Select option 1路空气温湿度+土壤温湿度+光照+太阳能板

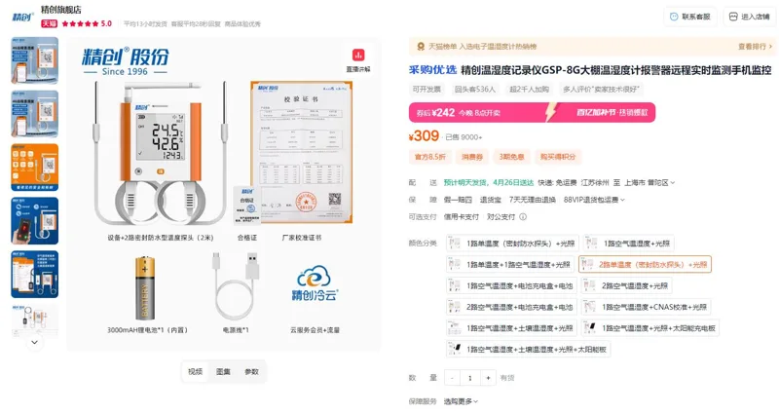pos(528,350)
